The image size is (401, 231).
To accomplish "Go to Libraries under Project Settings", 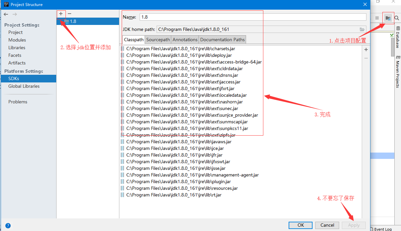I will tap(17, 48).
